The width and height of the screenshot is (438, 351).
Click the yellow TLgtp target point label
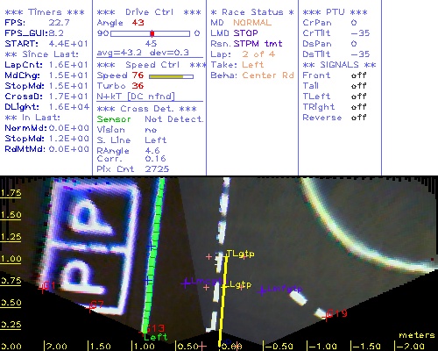(x=241, y=254)
